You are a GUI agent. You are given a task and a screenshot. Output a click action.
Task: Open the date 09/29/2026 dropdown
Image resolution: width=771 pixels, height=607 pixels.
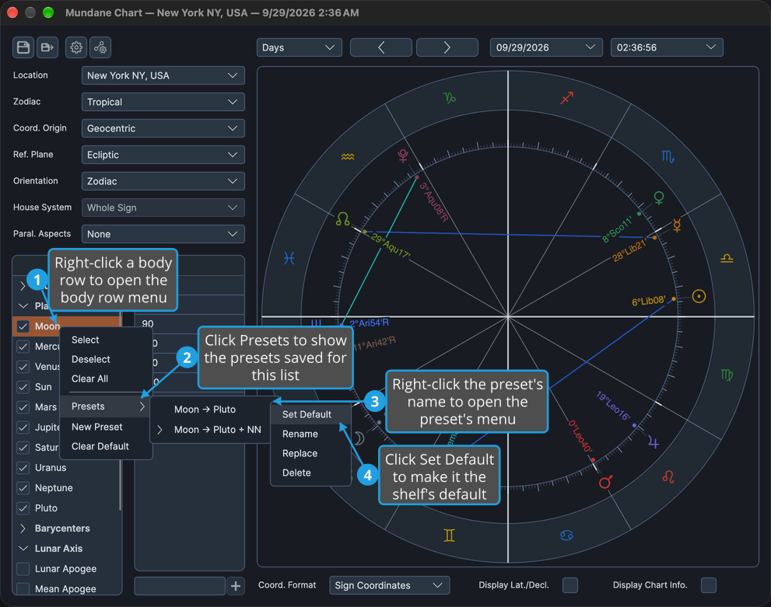point(546,47)
